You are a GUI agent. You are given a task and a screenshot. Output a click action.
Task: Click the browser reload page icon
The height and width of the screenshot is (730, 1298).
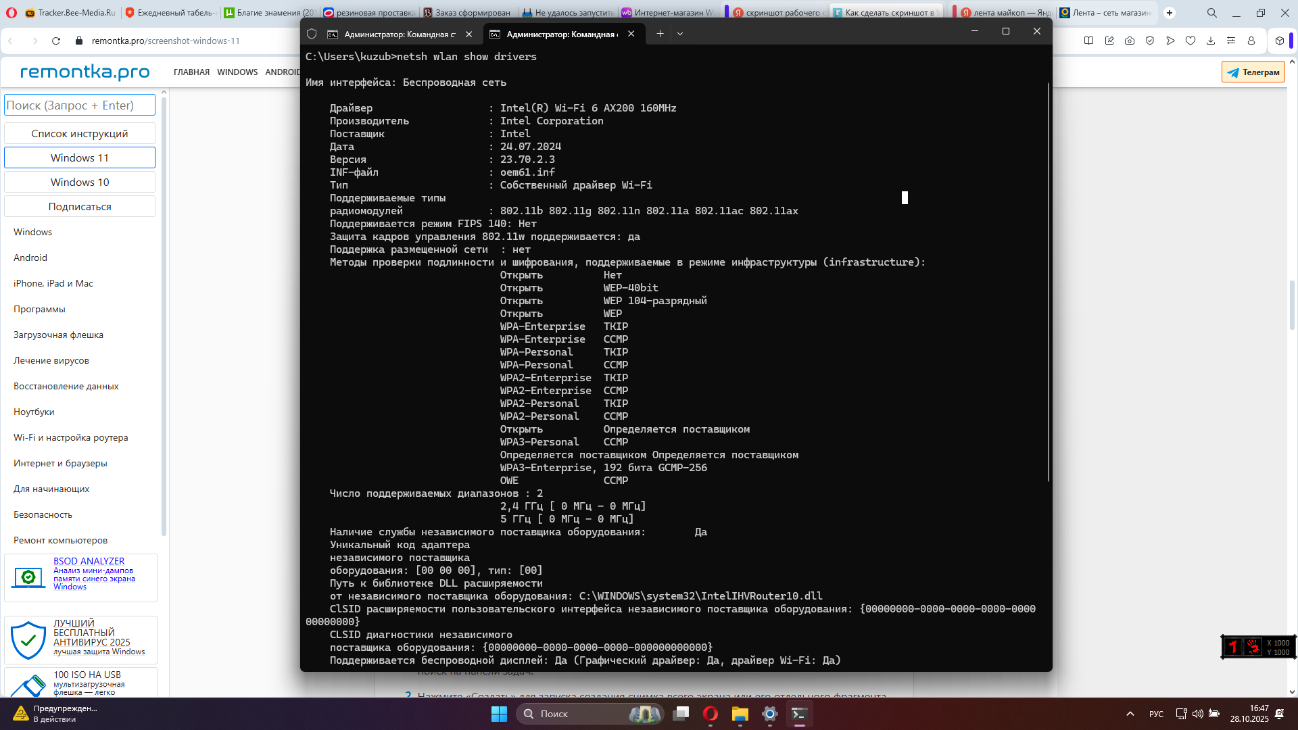(56, 41)
